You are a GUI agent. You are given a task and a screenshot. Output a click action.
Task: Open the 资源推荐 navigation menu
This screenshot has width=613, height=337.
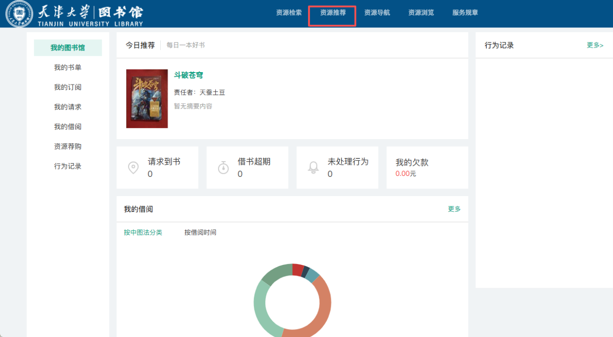333,13
